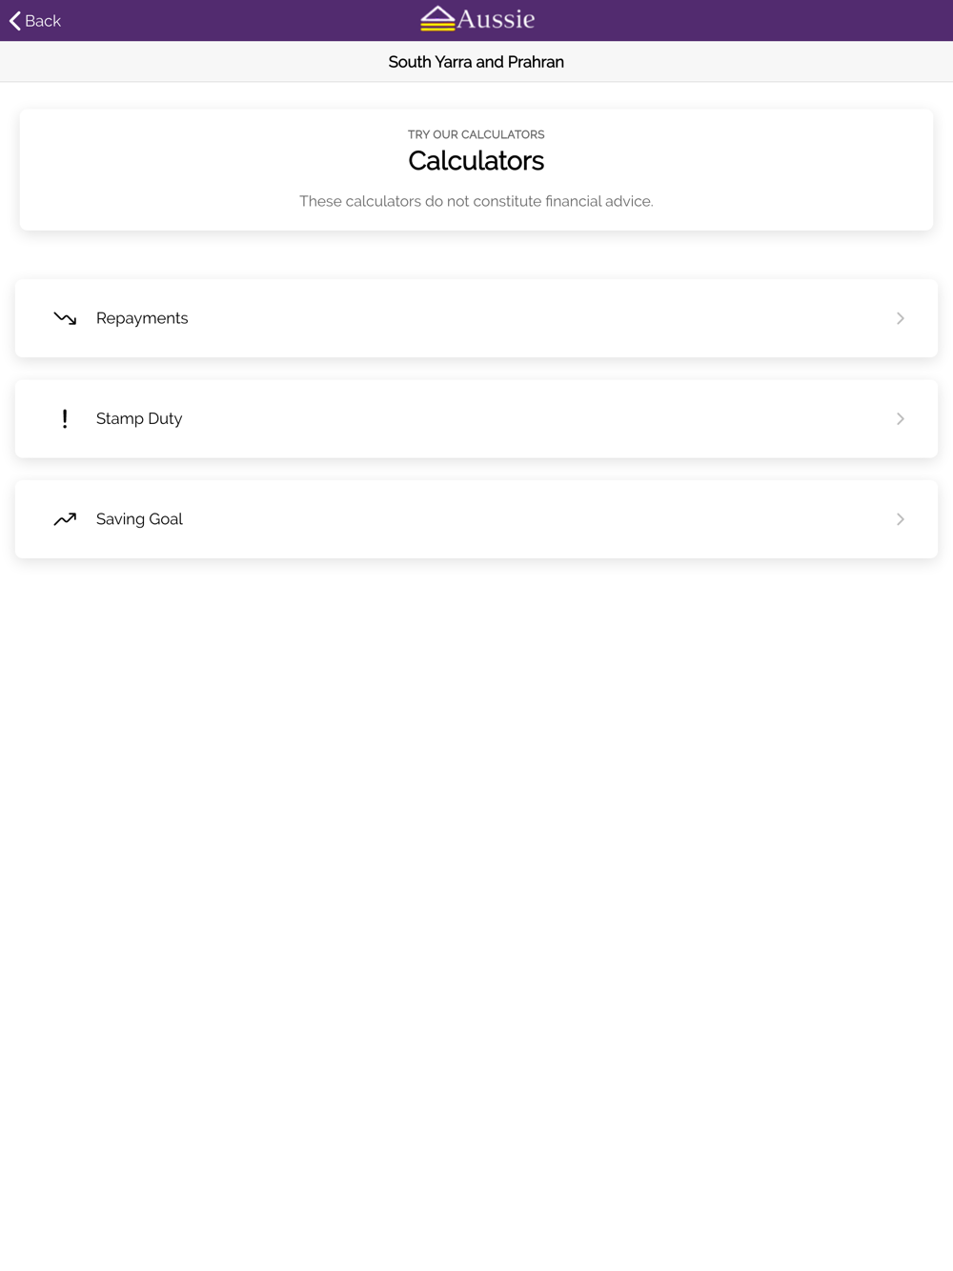This screenshot has height=1271, width=953.
Task: Open the Repayments calculator label
Action: [x=142, y=318]
